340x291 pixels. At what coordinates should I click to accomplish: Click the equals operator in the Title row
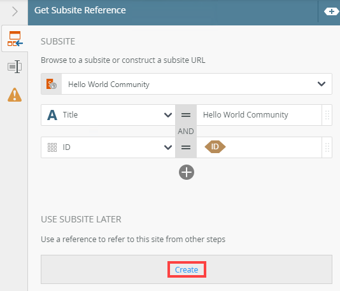[x=186, y=115]
